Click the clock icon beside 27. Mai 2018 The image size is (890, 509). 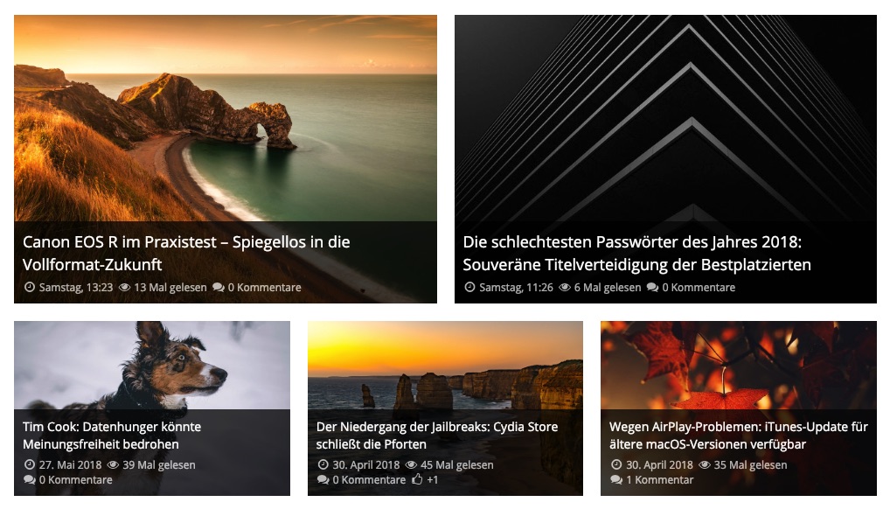[x=30, y=464]
